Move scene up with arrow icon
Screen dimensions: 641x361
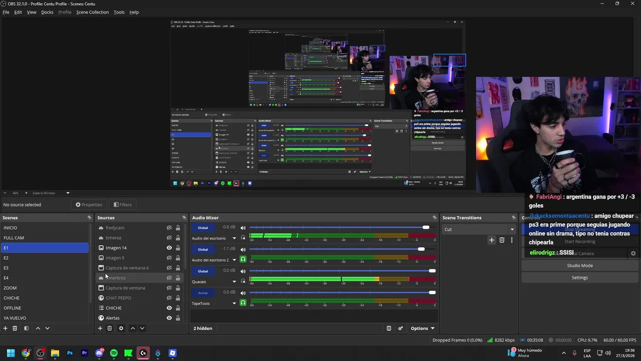pyautogui.click(x=38, y=328)
